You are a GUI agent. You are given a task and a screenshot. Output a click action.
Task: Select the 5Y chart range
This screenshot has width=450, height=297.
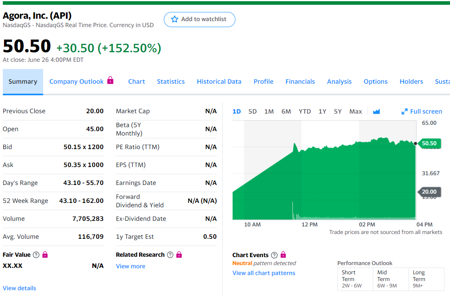(x=338, y=111)
